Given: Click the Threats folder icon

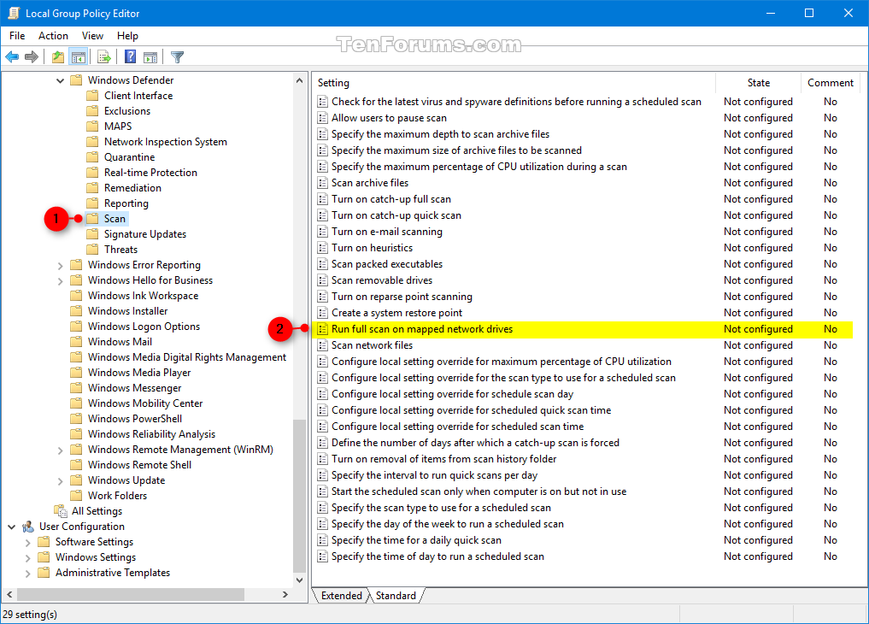Looking at the screenshot, I should coord(92,250).
